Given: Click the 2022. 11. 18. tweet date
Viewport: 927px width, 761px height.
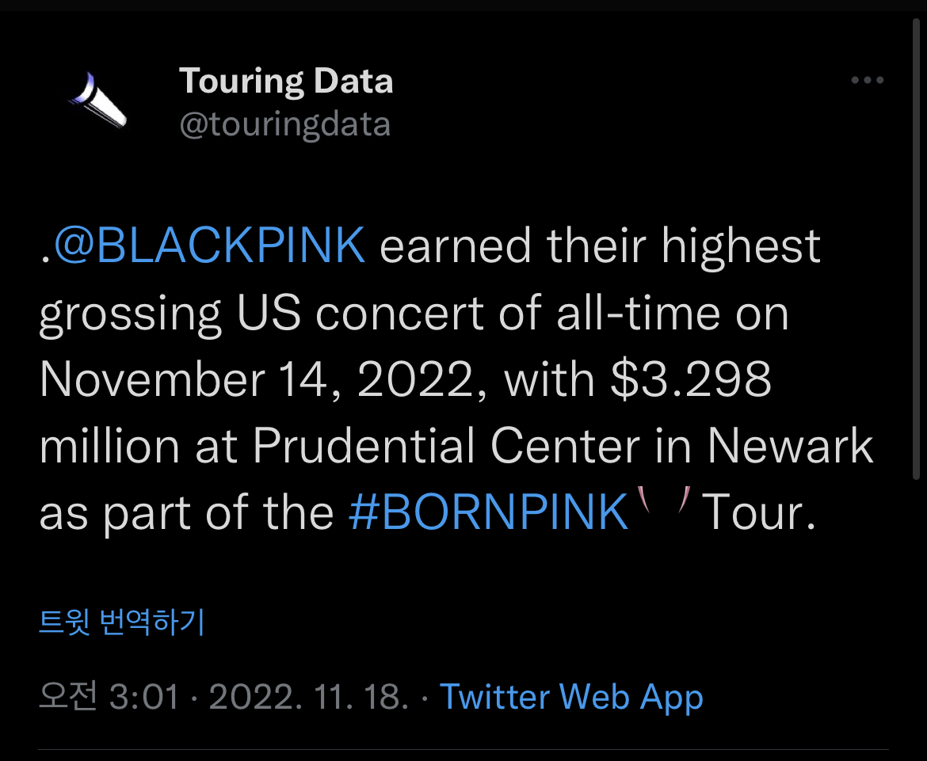Looking at the screenshot, I should pos(309,697).
